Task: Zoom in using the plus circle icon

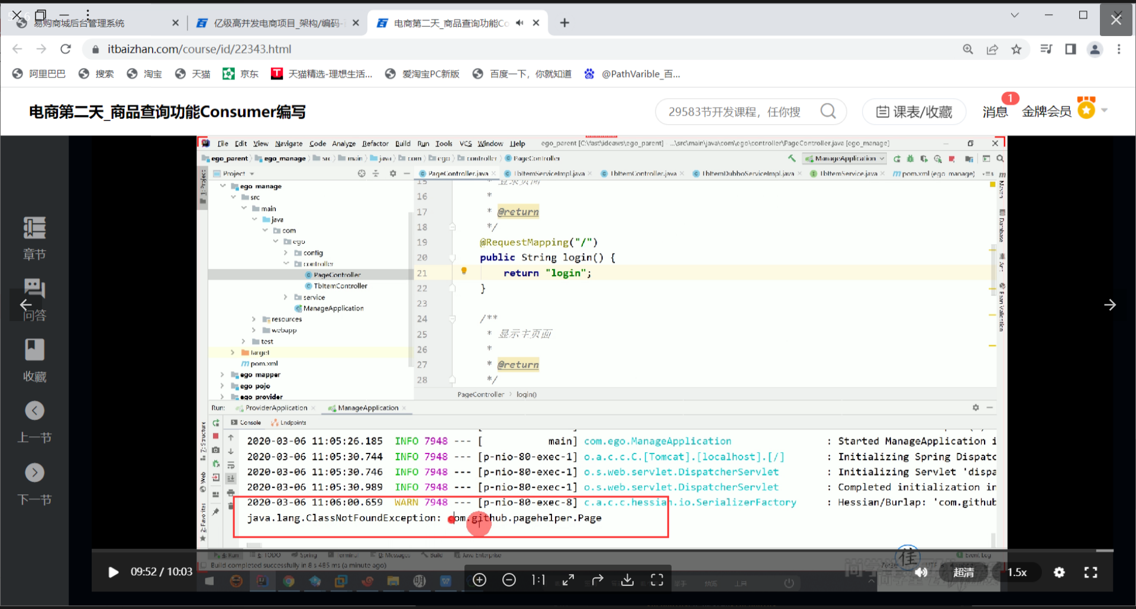Action: [x=480, y=580]
